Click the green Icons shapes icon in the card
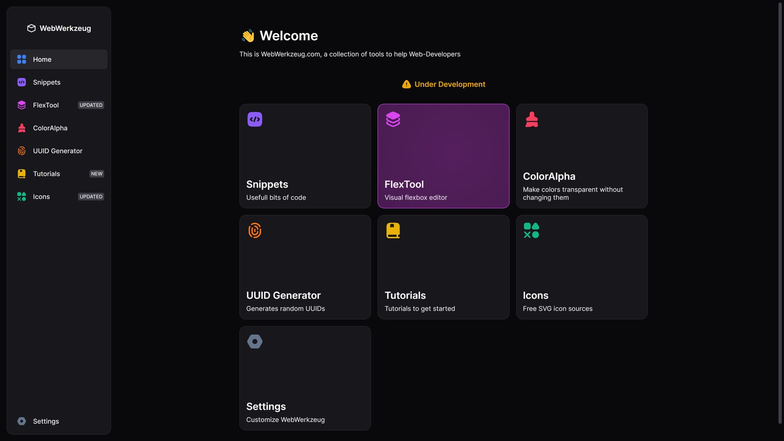Viewport: 784px width, 441px height. pos(531,230)
